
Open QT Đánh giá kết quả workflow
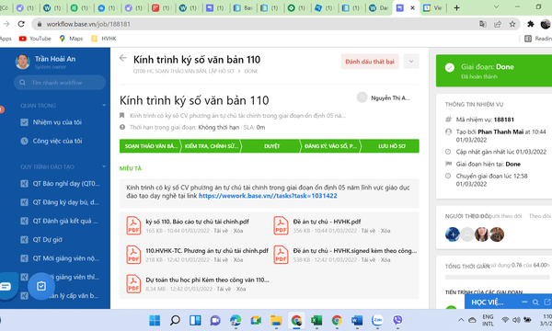(60, 221)
